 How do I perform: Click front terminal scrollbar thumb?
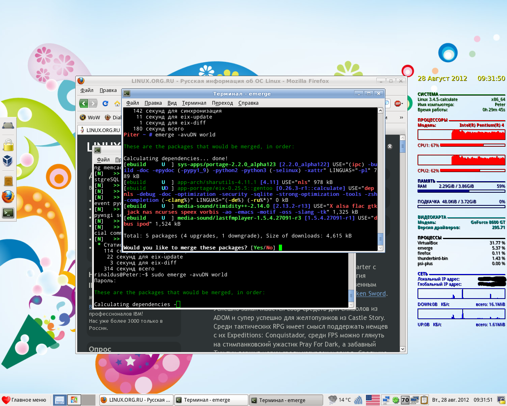click(x=381, y=239)
